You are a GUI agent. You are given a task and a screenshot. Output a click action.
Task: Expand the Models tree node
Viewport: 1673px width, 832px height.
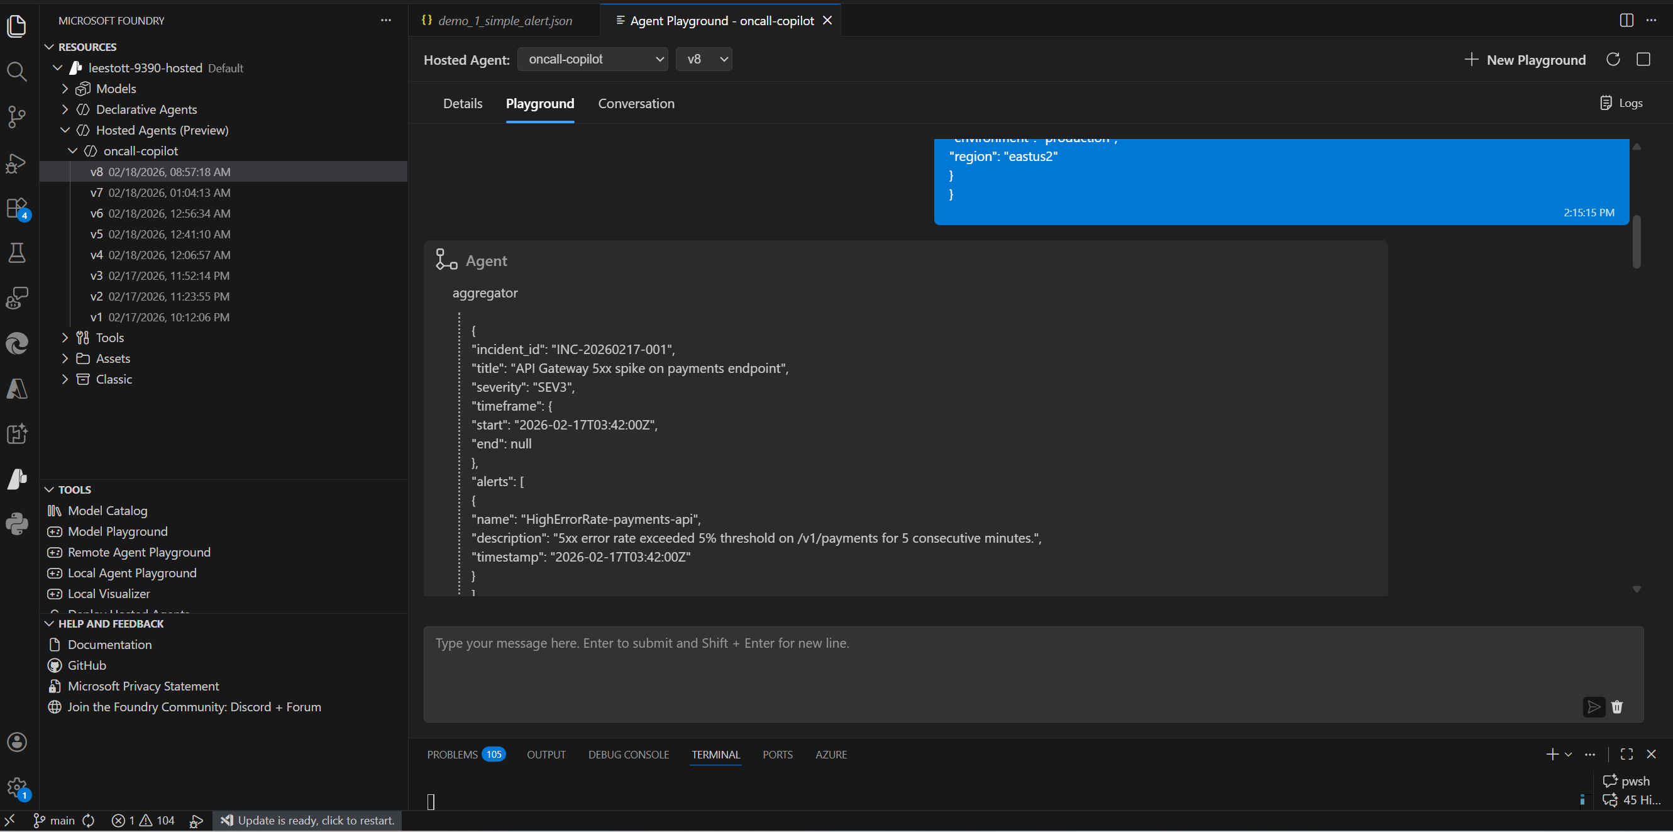point(65,88)
